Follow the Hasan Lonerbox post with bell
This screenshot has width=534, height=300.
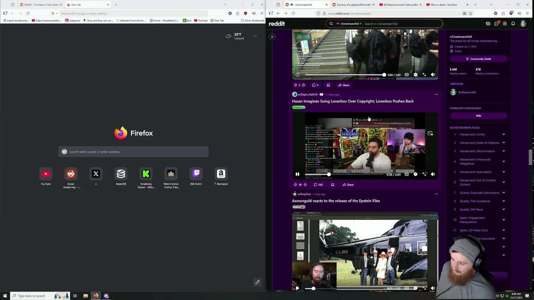(x=332, y=185)
